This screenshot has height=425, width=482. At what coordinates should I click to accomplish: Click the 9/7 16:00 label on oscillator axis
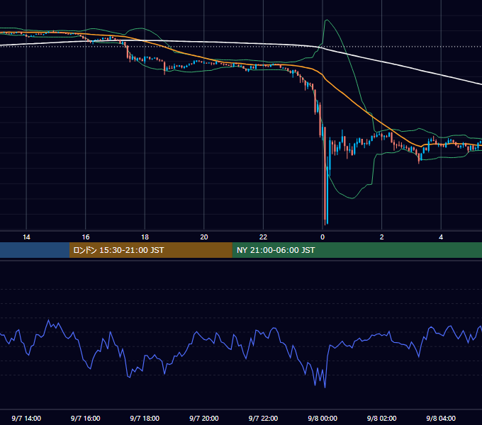(86, 419)
